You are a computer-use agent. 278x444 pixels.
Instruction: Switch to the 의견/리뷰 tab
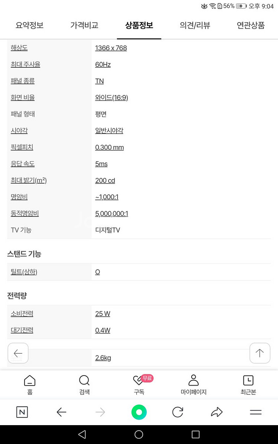click(195, 26)
